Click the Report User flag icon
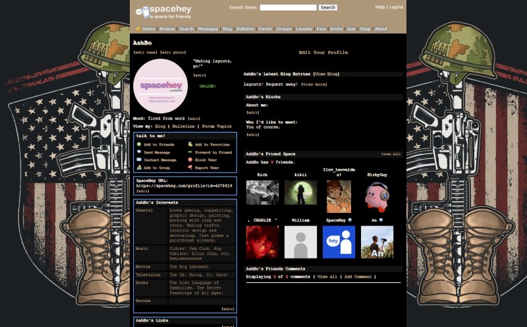The image size is (527, 327). pos(190,167)
